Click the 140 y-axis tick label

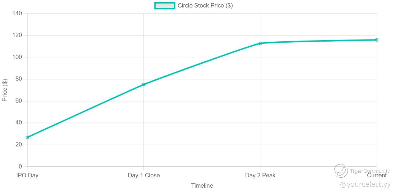[17, 14]
